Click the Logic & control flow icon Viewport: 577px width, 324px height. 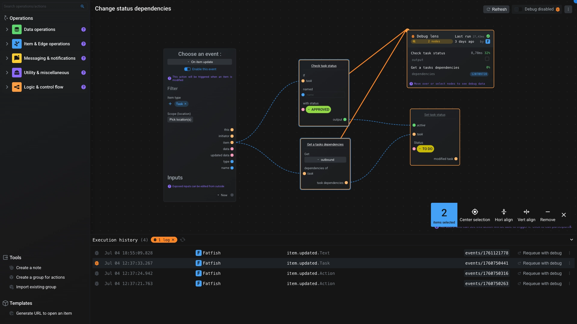click(17, 87)
